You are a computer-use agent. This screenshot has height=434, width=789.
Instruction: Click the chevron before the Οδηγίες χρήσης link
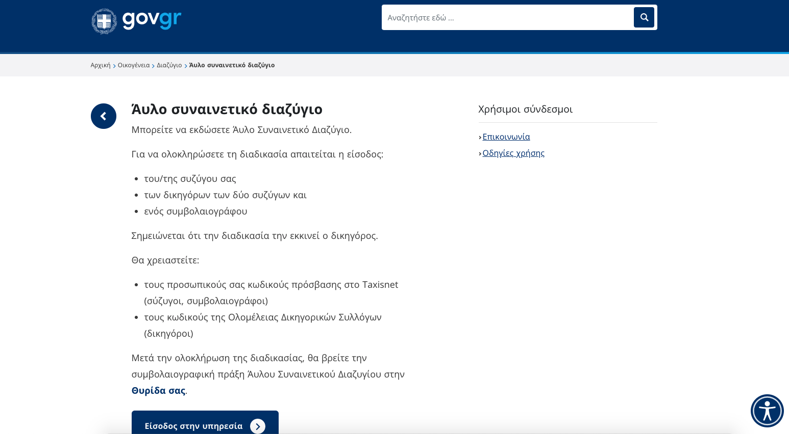pyautogui.click(x=480, y=153)
